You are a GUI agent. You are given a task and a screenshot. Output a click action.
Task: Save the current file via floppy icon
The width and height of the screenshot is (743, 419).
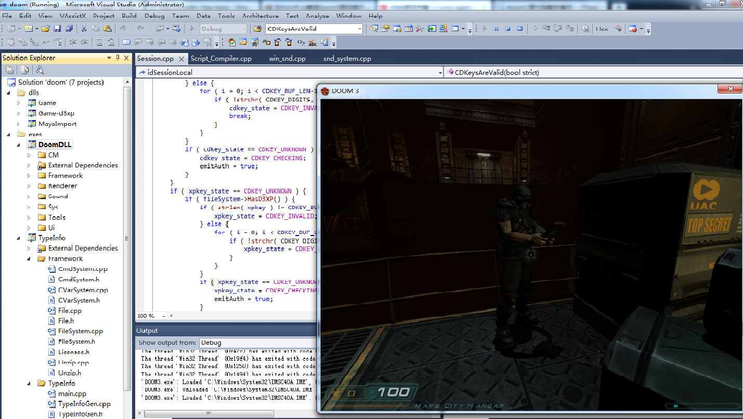point(57,29)
